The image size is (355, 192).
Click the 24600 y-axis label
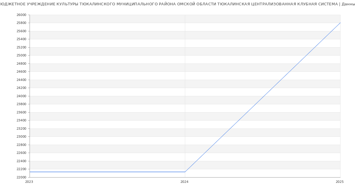(x=21, y=72)
